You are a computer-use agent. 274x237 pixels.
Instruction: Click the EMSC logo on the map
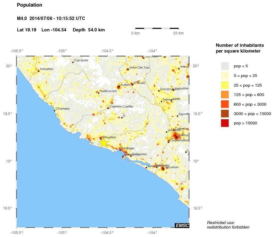tap(182, 225)
